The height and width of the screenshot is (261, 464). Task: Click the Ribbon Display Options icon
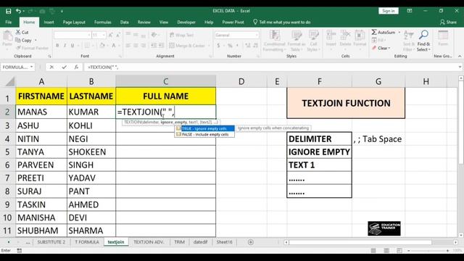[x=410, y=11]
